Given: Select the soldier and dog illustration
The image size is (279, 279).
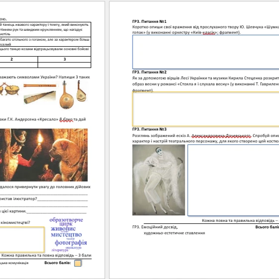Looking at the screenshot, I should click(44, 155).
